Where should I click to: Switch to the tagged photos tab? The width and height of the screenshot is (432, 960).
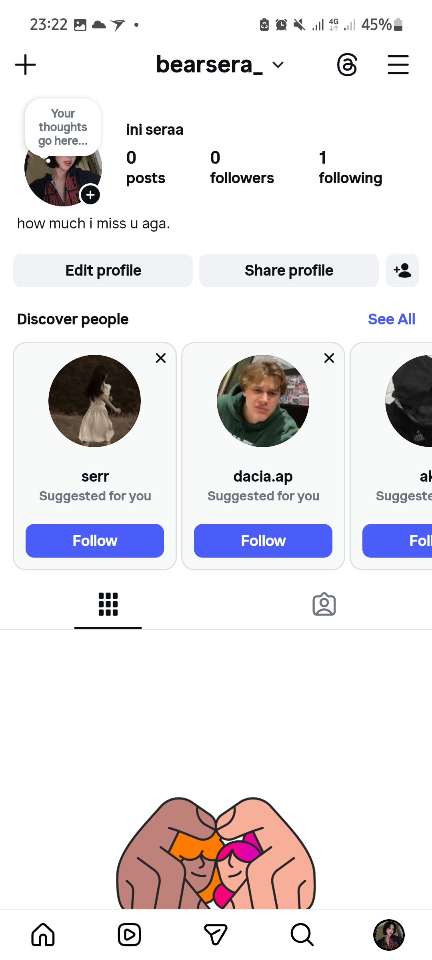click(324, 604)
